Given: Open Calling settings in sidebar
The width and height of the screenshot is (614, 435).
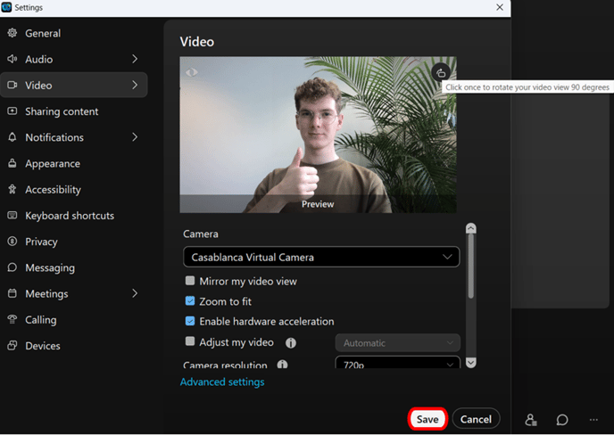Looking at the screenshot, I should [40, 320].
